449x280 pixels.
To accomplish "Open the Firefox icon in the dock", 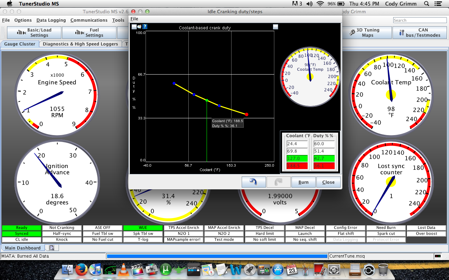I will click(x=81, y=270).
